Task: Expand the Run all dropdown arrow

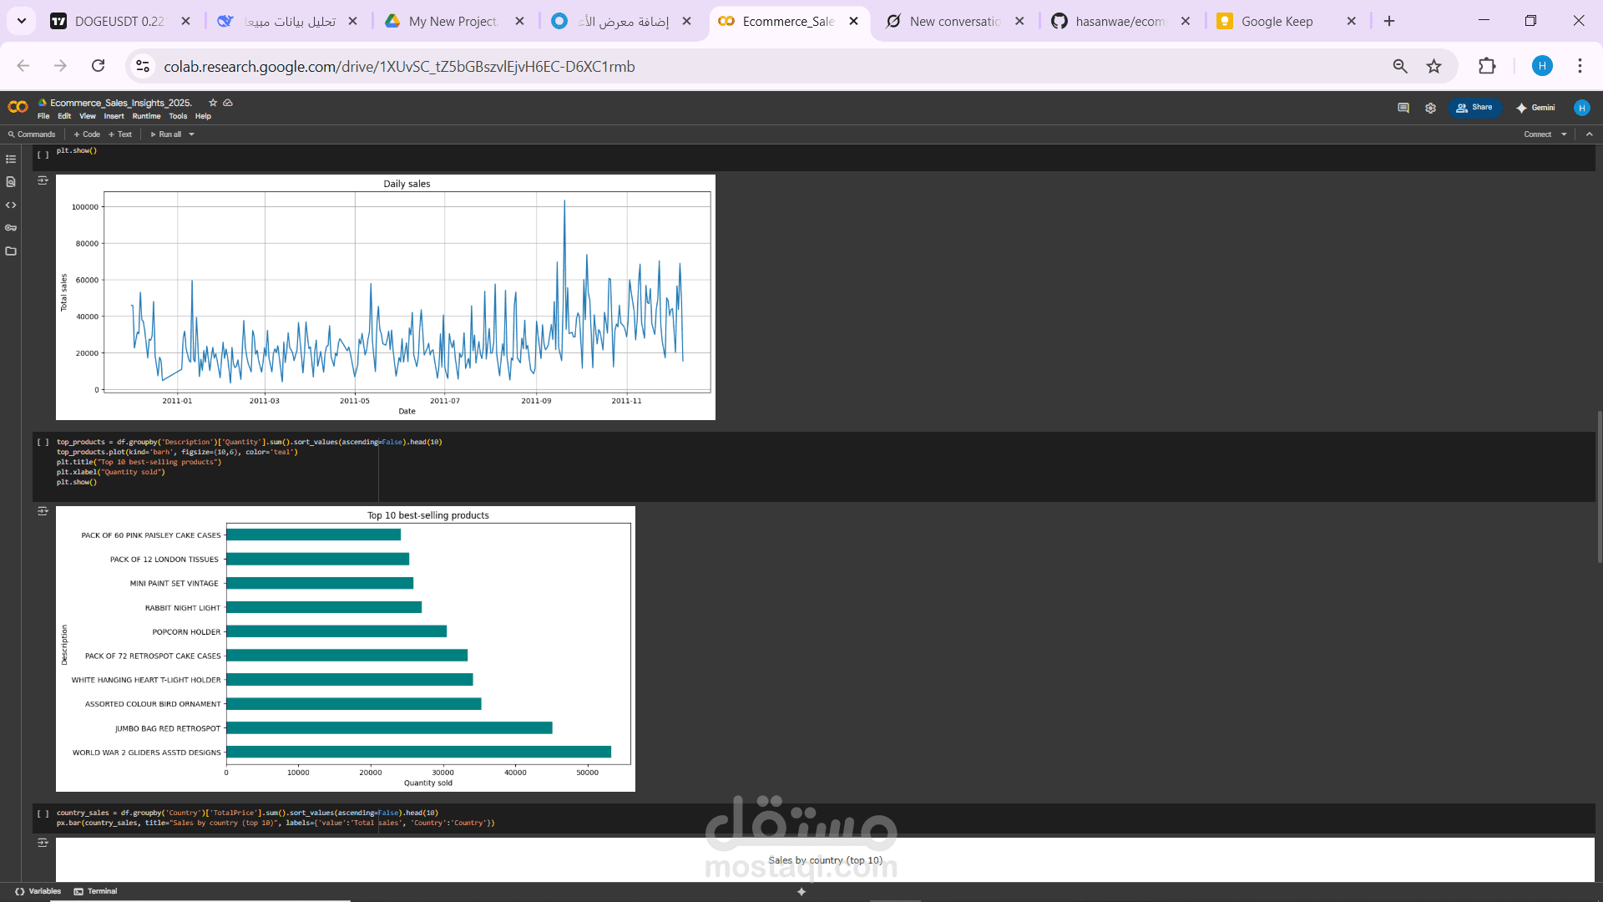Action: (x=192, y=134)
